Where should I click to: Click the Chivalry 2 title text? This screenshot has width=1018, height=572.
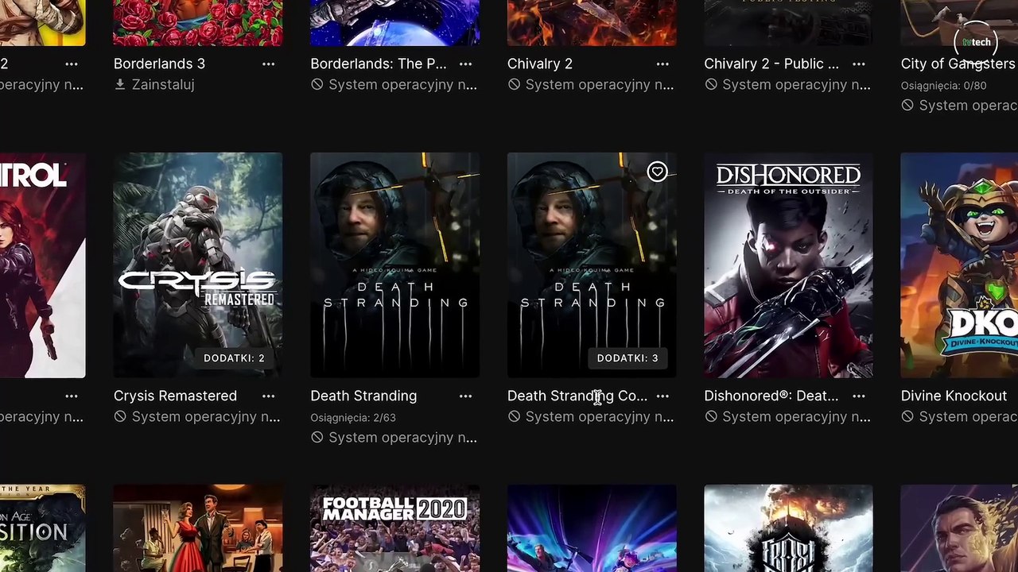[x=540, y=64]
